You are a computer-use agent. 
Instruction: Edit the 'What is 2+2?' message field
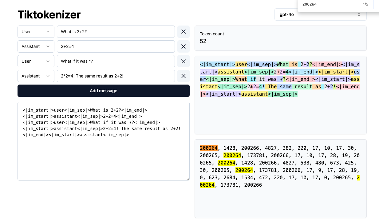point(116,32)
